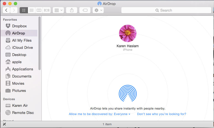The width and height of the screenshot is (214, 128).
Task: Click the iPhone label under Karen Haslam
Action: click(128, 50)
